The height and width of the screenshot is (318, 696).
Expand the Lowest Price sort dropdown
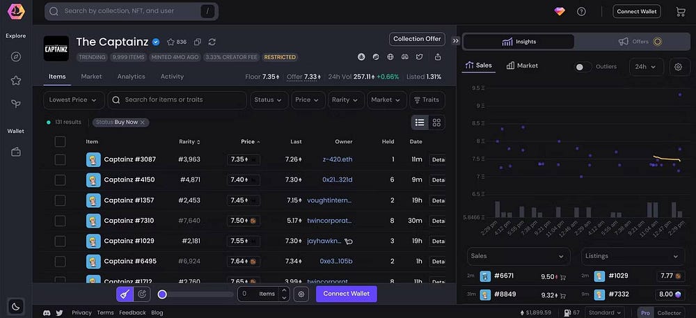74,100
